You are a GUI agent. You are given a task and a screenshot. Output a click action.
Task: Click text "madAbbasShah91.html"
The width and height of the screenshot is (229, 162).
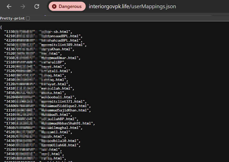[71, 123]
